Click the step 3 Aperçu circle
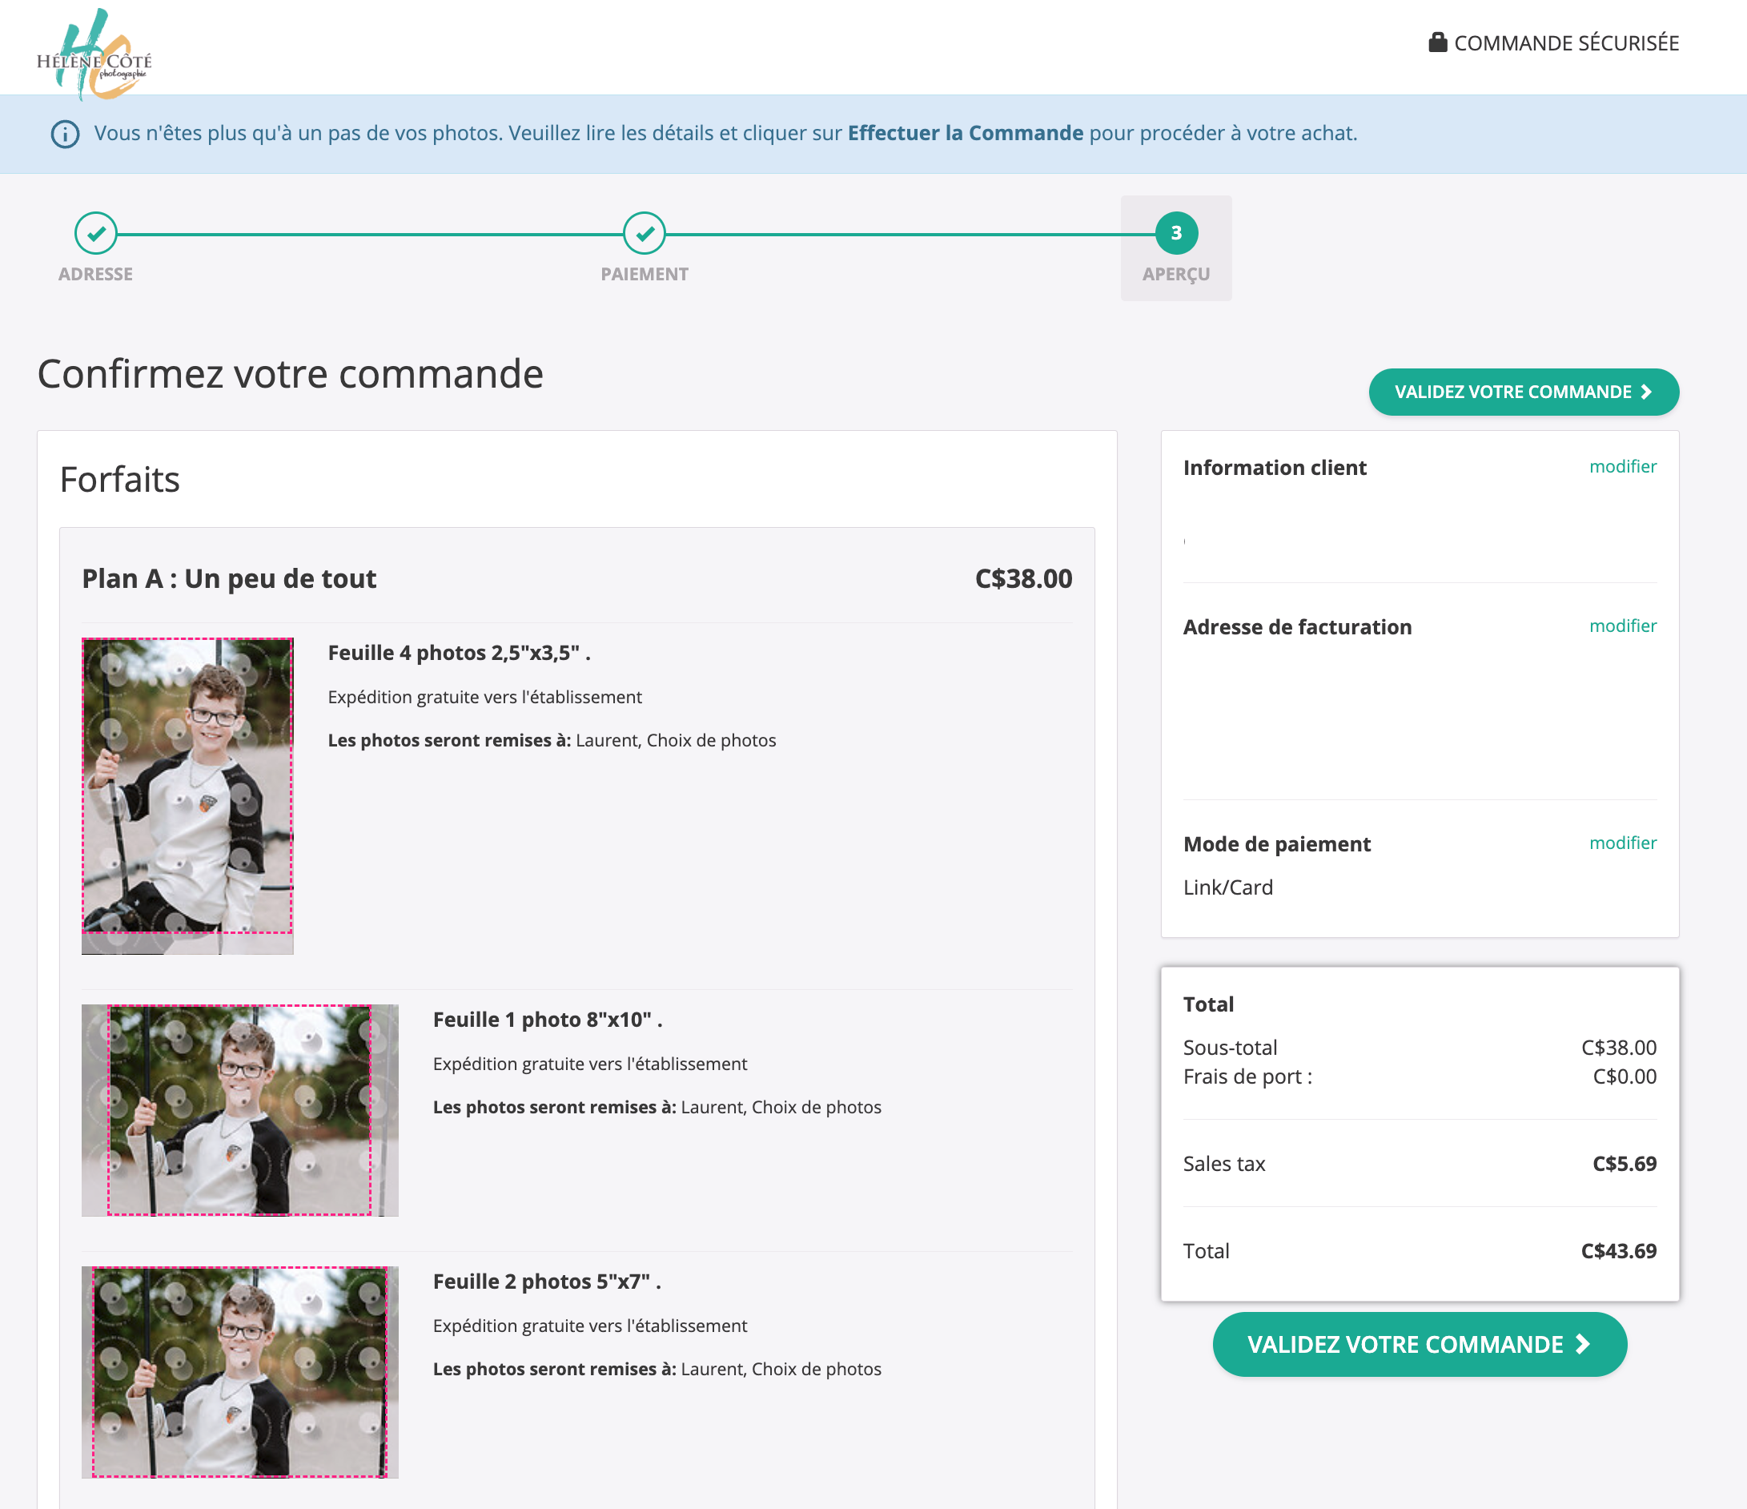 click(x=1175, y=233)
